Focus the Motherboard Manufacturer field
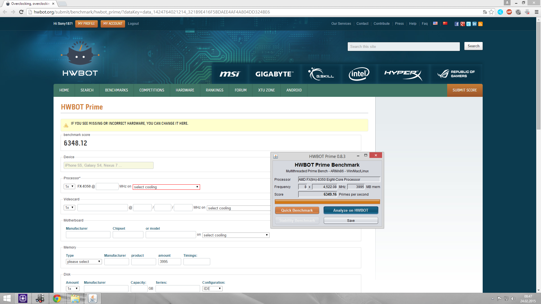This screenshot has width=541, height=304. [x=88, y=234]
